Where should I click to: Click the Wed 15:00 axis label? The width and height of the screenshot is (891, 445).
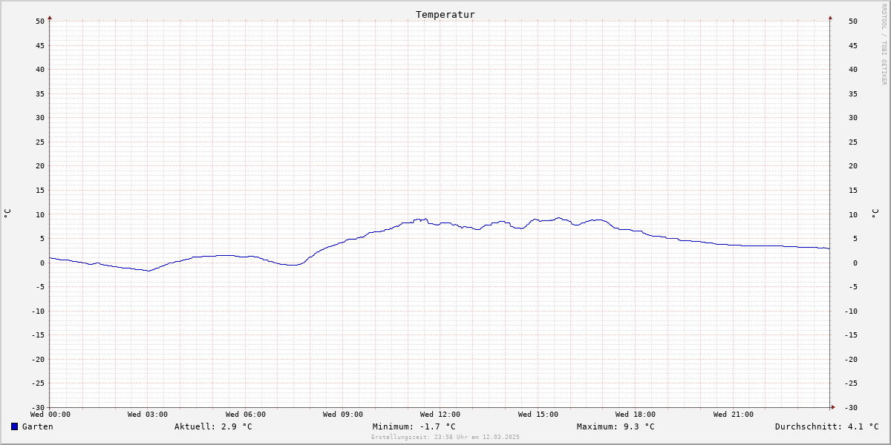click(538, 415)
